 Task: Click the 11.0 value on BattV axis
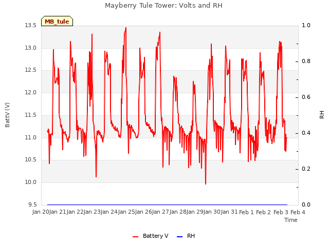point(31,138)
